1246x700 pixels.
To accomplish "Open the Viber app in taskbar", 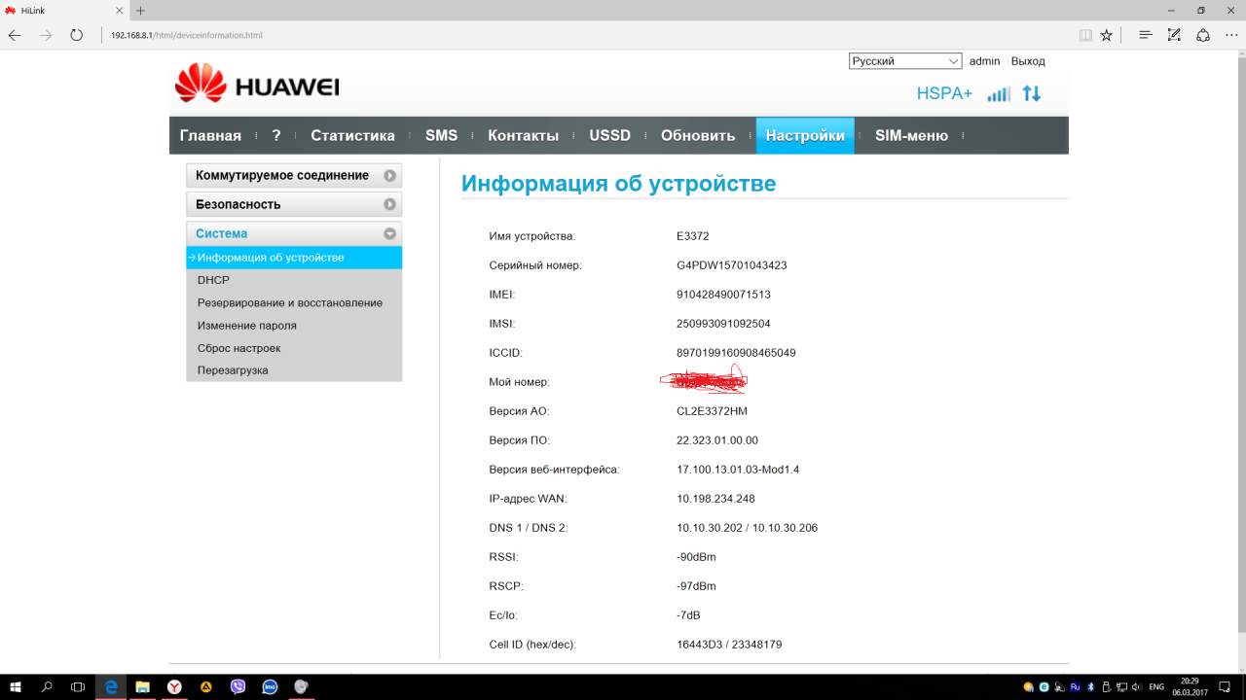I will click(x=238, y=686).
